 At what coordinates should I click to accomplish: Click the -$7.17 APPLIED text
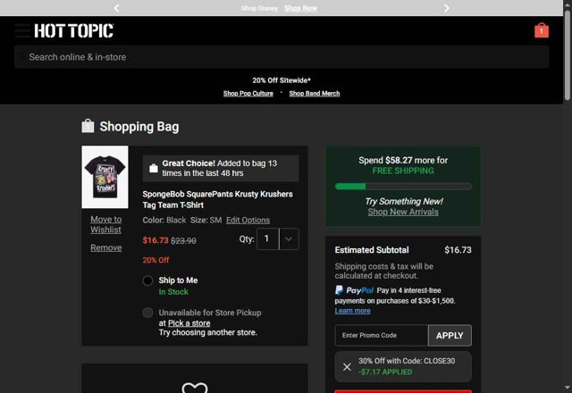click(385, 372)
